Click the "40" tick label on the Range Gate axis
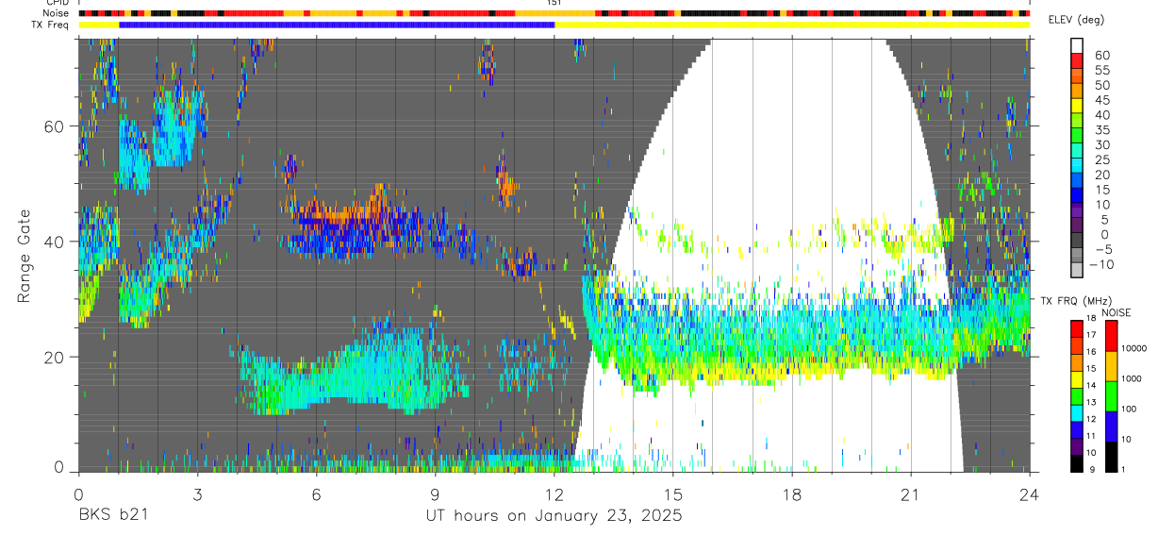Image resolution: width=1158 pixels, height=535 pixels. [x=57, y=242]
